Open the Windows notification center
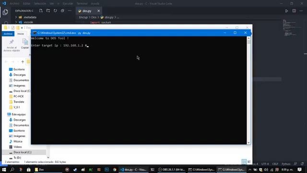This screenshot has height=173, width=307. point(299,170)
